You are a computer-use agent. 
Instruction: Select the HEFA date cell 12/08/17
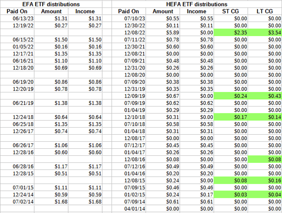(x=129, y=138)
